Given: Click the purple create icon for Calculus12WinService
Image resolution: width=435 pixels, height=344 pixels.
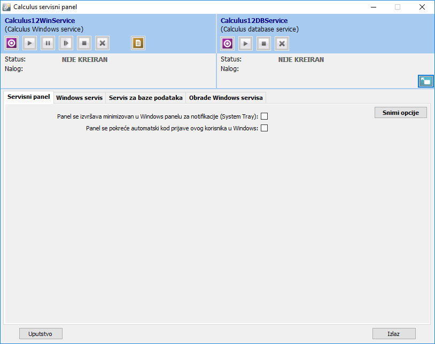Looking at the screenshot, I should coord(12,43).
